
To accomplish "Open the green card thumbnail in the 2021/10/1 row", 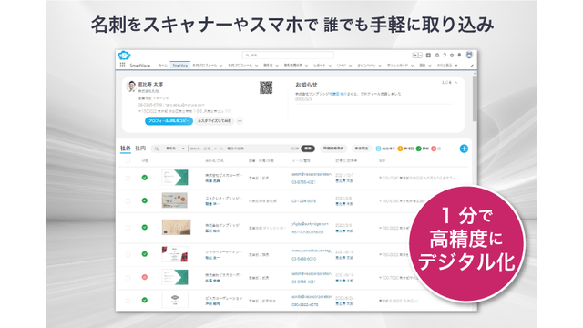I will [x=175, y=178].
